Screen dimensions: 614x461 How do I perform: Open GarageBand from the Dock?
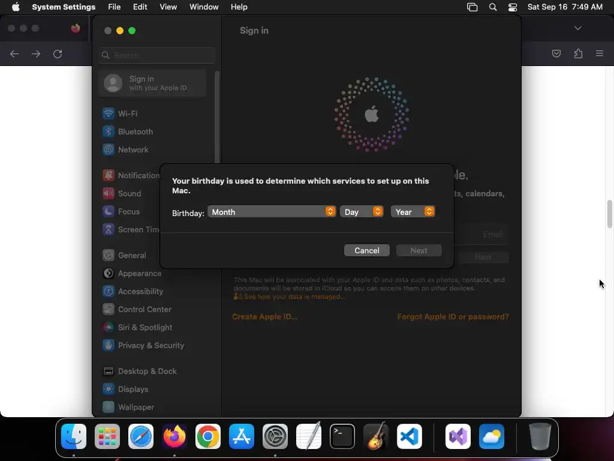tap(376, 436)
